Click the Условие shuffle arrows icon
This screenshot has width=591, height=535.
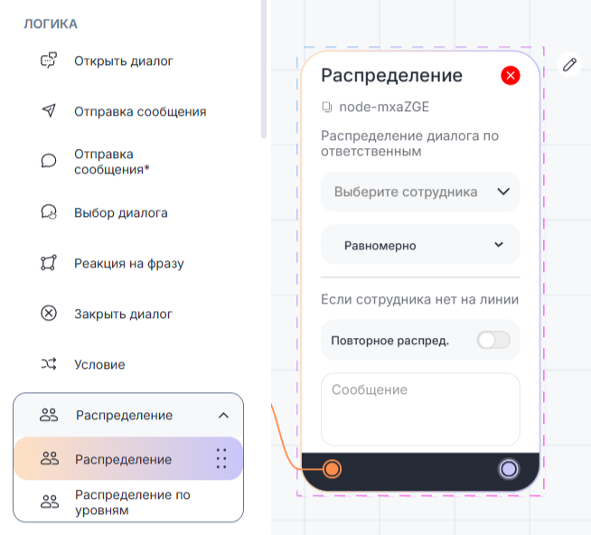49,364
